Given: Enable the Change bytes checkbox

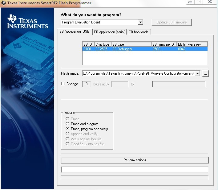Looking at the screenshot, I should pos(63,84).
